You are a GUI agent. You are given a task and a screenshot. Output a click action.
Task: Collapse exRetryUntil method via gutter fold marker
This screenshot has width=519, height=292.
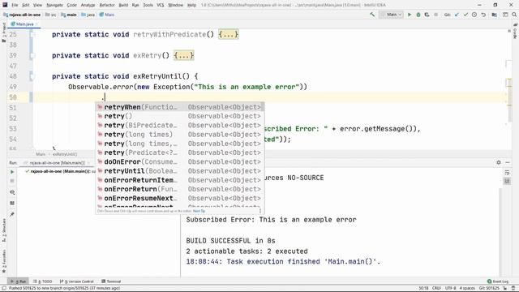[32, 76]
